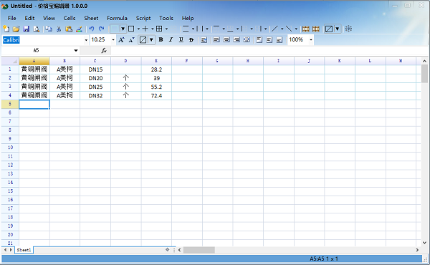
Task: Open the Cells menu
Action: (x=70, y=18)
